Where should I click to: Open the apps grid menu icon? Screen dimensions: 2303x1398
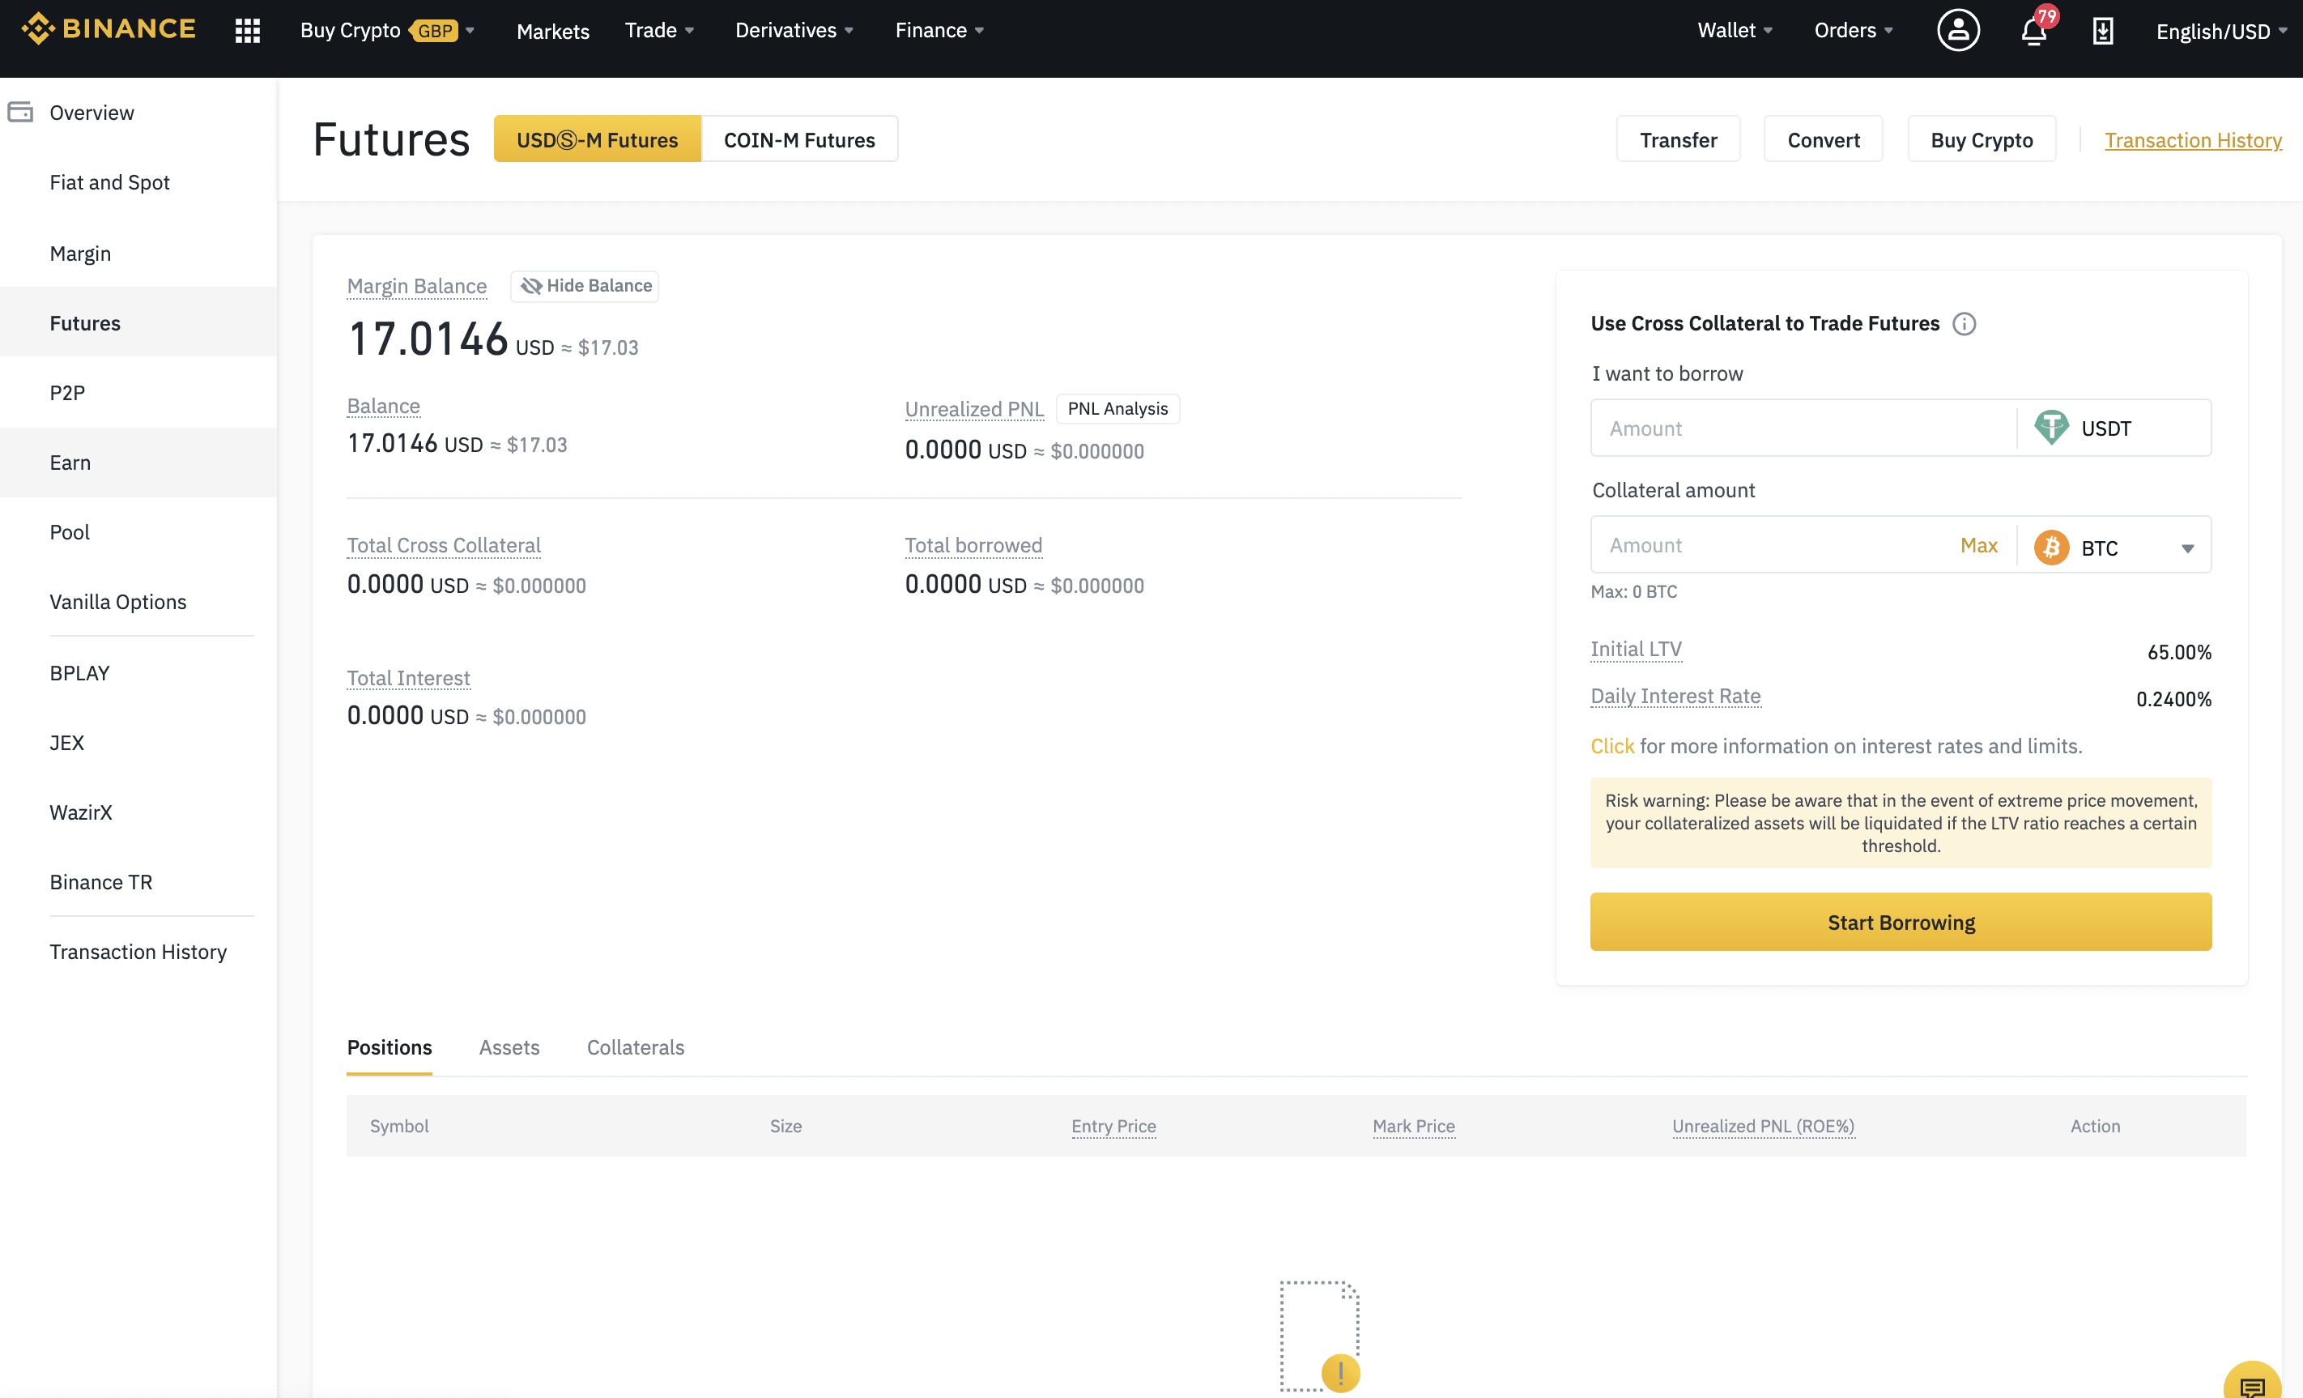[247, 31]
